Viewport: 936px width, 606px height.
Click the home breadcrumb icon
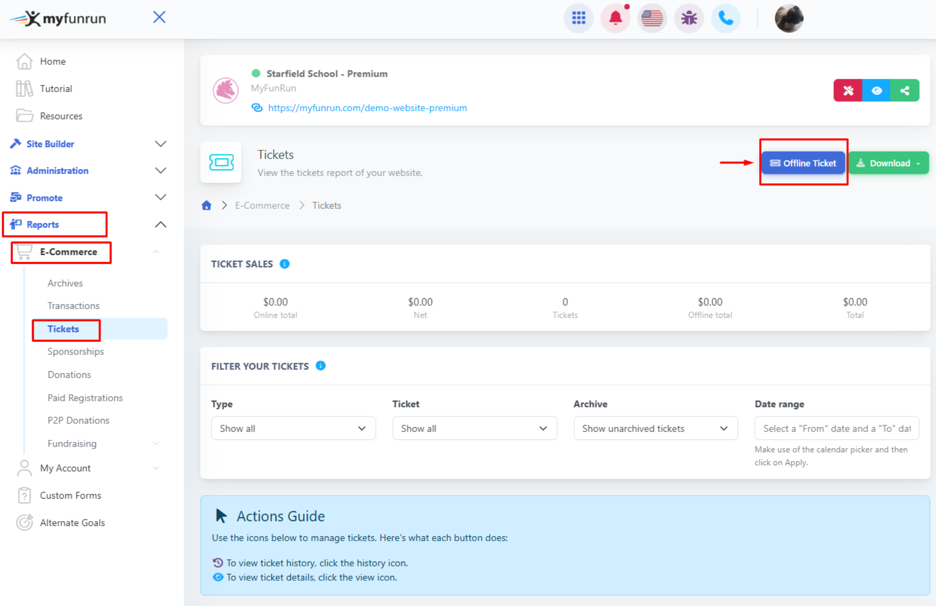(206, 206)
